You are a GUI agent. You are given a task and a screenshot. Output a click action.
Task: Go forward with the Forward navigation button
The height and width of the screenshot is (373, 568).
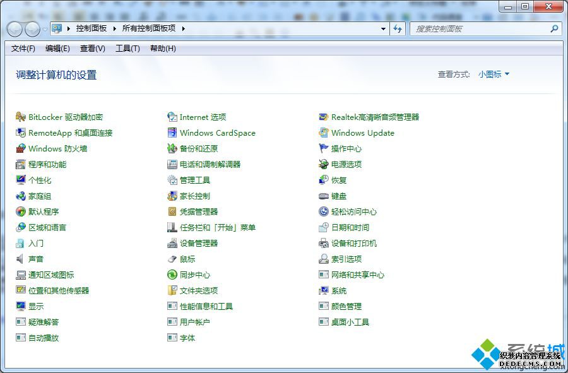[32, 29]
